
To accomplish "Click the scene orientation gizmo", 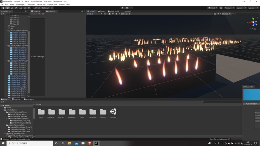I will pyautogui.click(x=253, y=22).
